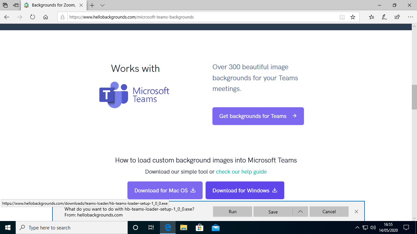Click the Share page icon
The width and height of the screenshot is (417, 234).
tap(397, 17)
